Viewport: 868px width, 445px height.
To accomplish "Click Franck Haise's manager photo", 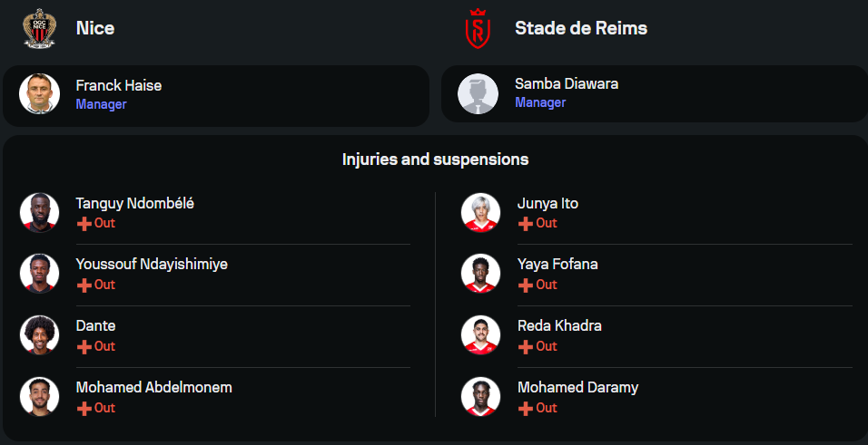I will [x=39, y=93].
